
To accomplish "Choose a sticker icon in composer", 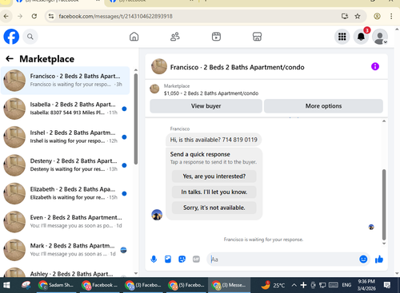I will [x=182, y=259].
